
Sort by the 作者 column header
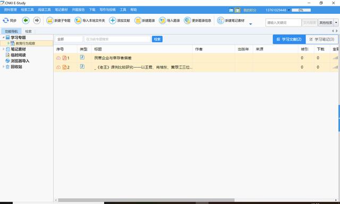tap(214, 49)
